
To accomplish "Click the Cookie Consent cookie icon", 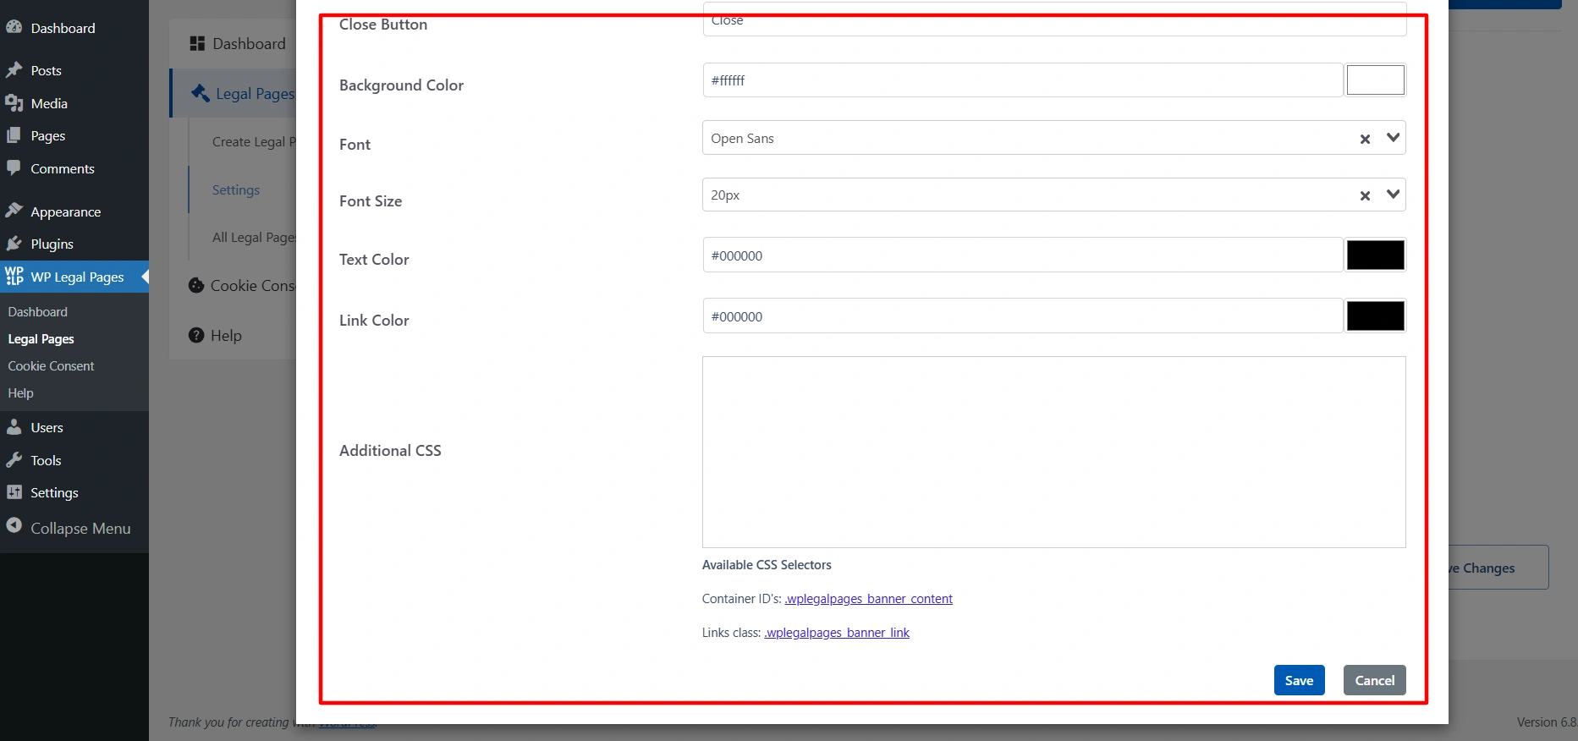I will coord(196,285).
